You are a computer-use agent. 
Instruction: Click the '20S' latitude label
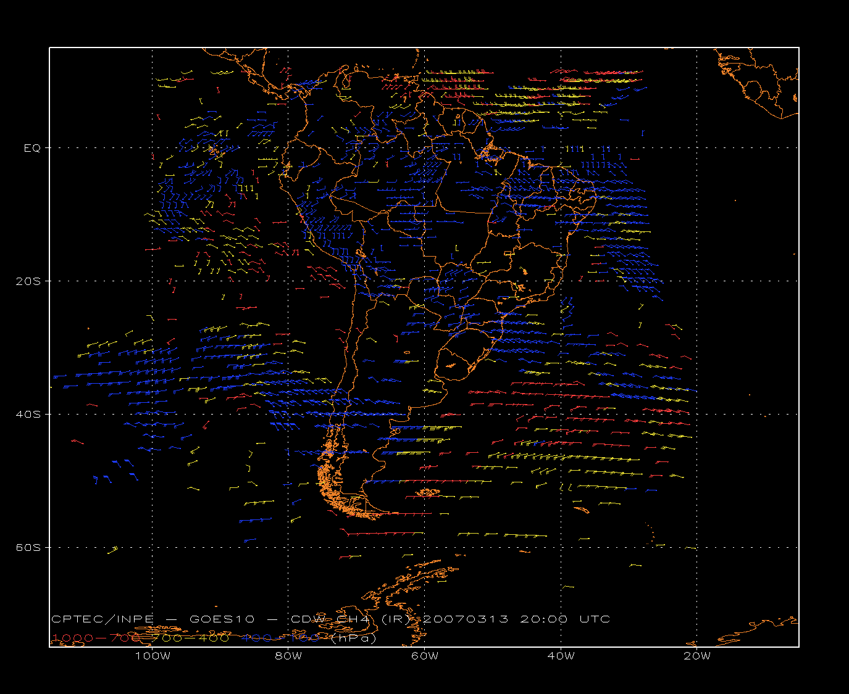click(28, 281)
